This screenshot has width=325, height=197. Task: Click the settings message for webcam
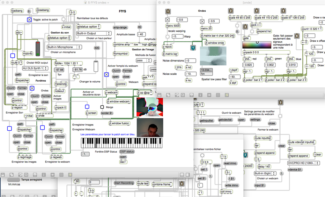(255, 120)
